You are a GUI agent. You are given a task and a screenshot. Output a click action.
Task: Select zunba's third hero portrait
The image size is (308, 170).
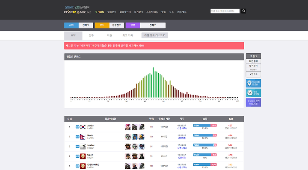pyautogui.click(x=142, y=127)
